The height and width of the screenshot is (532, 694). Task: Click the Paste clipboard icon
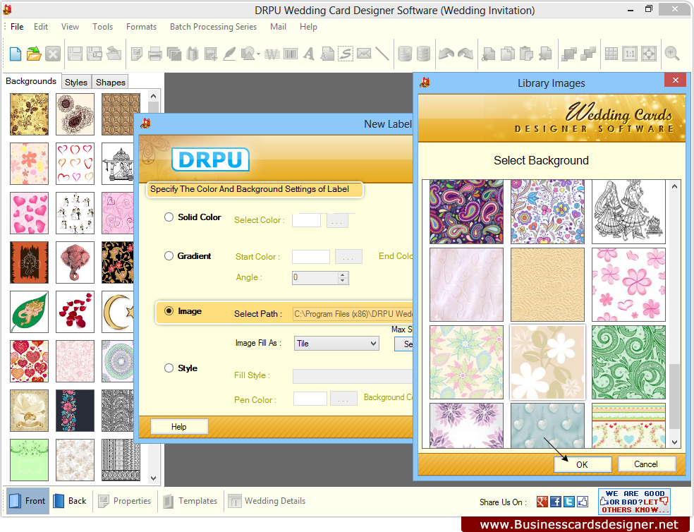click(526, 54)
